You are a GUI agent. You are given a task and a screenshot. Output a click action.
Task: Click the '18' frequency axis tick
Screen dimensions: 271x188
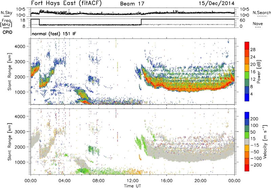click(23, 20)
